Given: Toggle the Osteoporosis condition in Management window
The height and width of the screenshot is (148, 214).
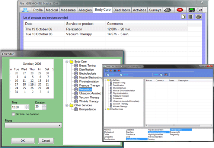Looking at the screenshot, I should click(181, 130).
